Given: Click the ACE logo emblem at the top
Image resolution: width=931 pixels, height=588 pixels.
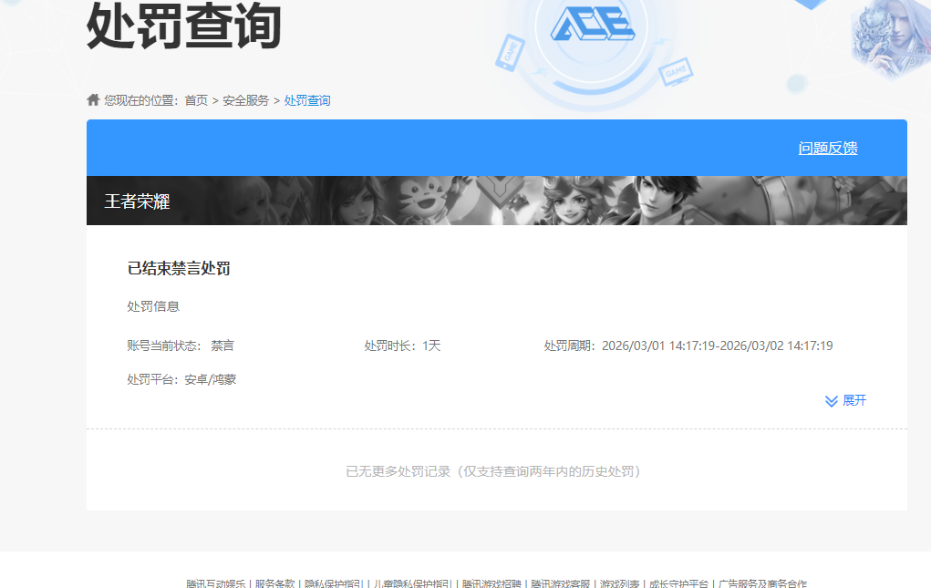Looking at the screenshot, I should click(593, 26).
